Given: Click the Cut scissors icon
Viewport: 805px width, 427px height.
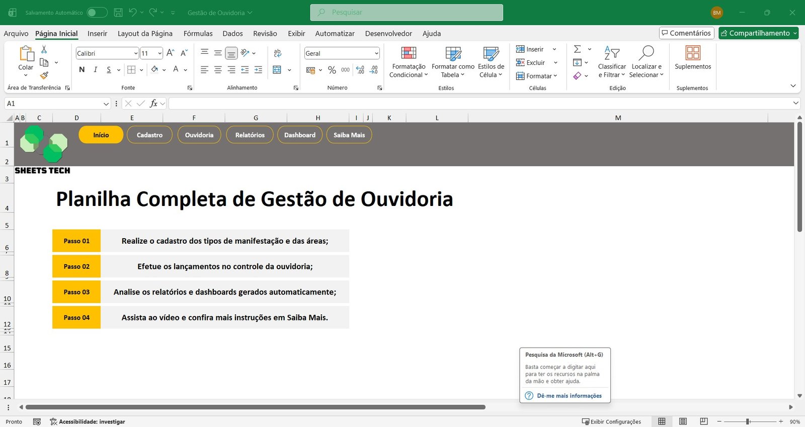Looking at the screenshot, I should tap(44, 49).
